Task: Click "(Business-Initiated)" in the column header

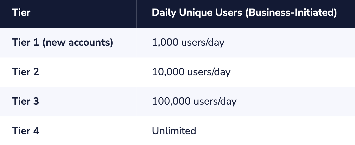Action: click(x=291, y=13)
